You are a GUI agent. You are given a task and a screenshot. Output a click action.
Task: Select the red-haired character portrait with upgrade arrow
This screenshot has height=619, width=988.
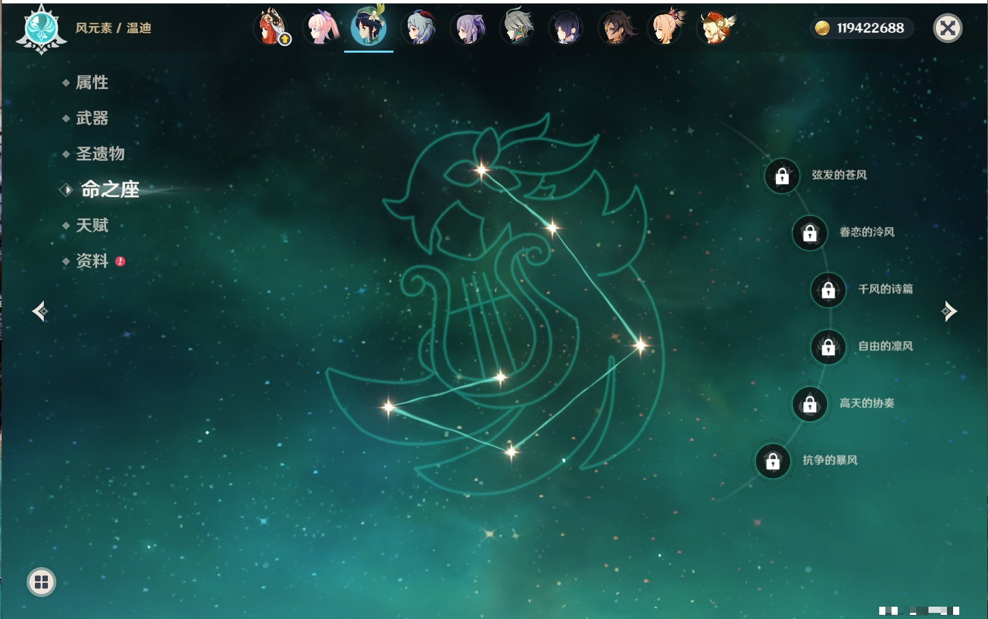[272, 28]
